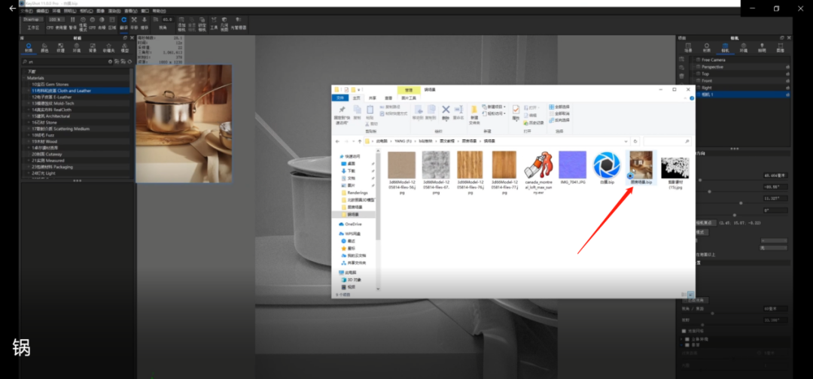Click the View tab in Explorer ribbon

[388, 98]
